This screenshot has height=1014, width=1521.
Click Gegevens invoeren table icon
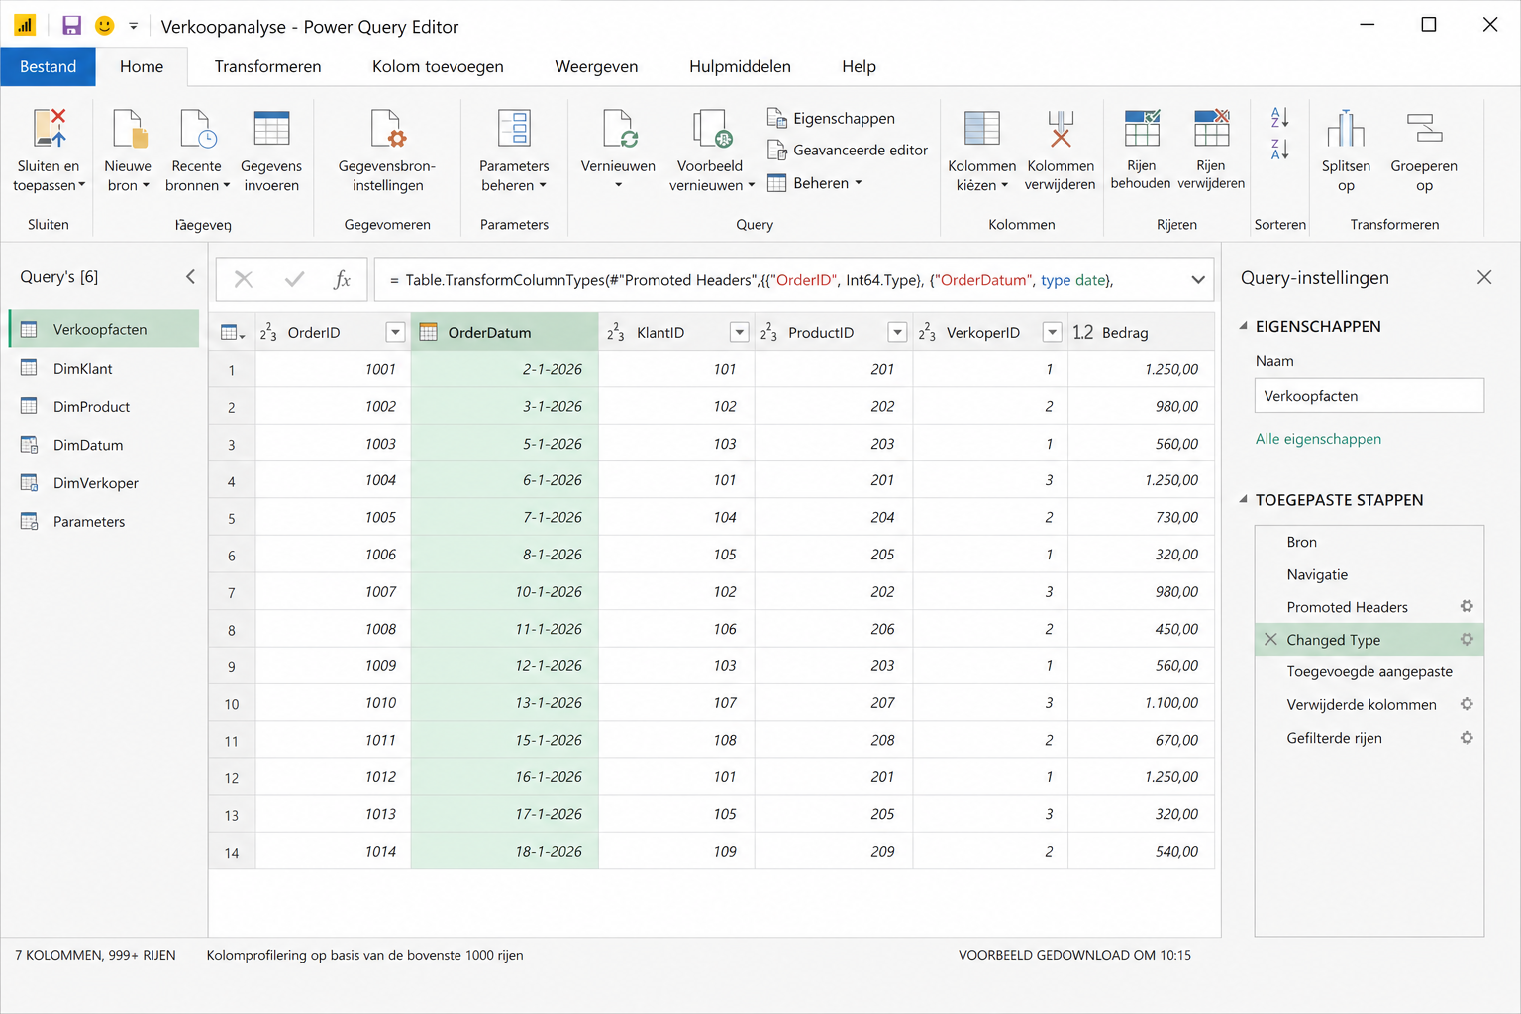[271, 129]
